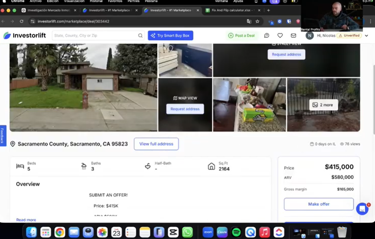This screenshot has width=375, height=239.
Task: Click the Try Smart Buy Box button
Action: (170, 36)
